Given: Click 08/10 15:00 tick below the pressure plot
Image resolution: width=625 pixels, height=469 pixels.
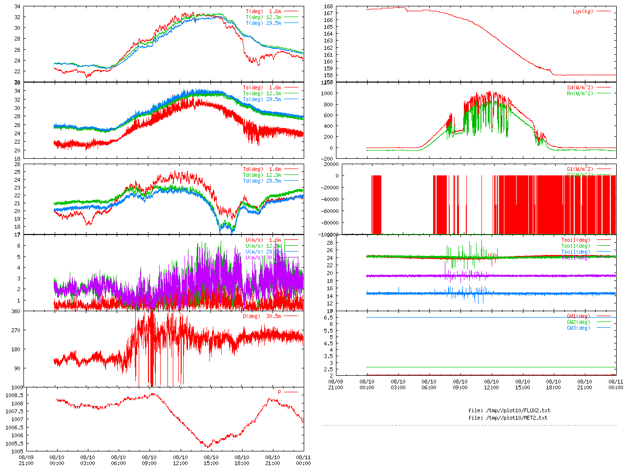Looking at the screenshot, I should [x=211, y=460].
